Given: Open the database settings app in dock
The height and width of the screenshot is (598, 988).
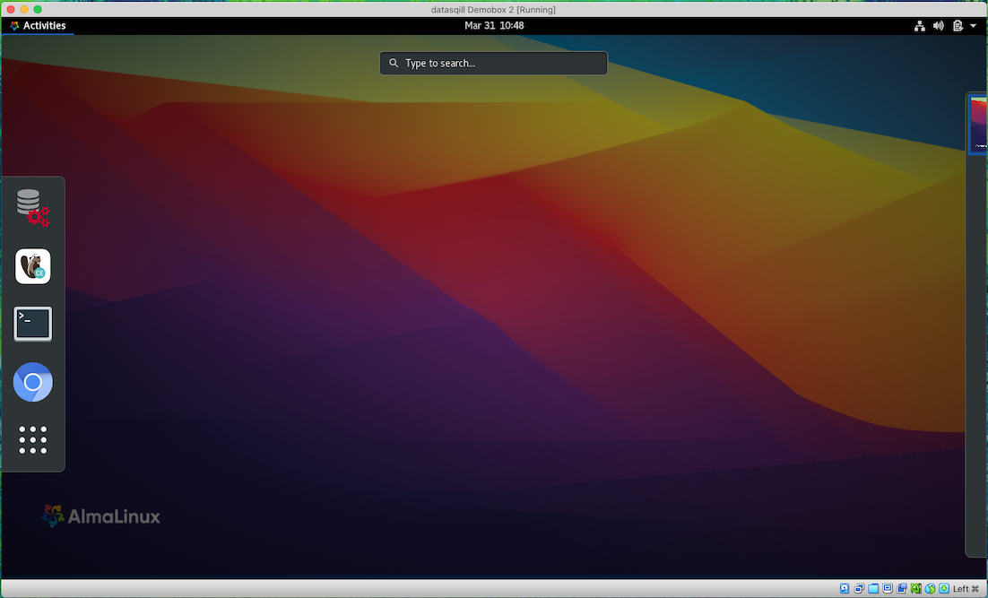Looking at the screenshot, I should pyautogui.click(x=33, y=207).
